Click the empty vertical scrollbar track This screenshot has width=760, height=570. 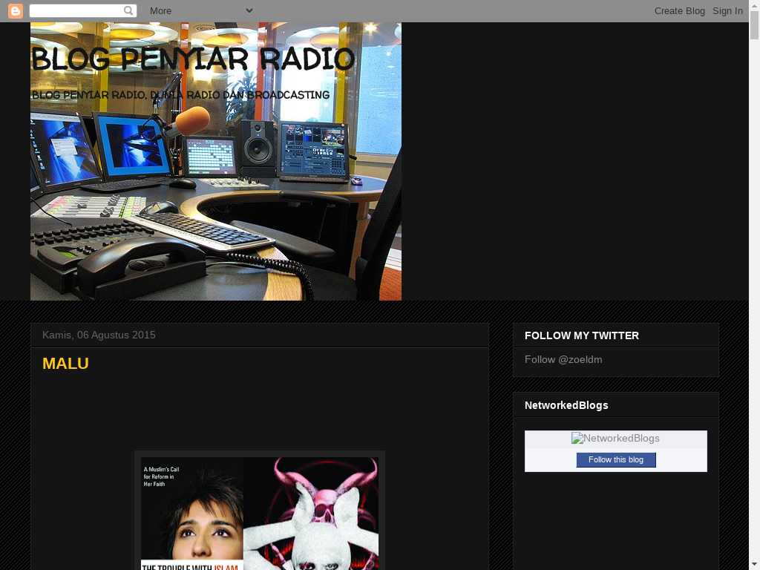[754, 297]
